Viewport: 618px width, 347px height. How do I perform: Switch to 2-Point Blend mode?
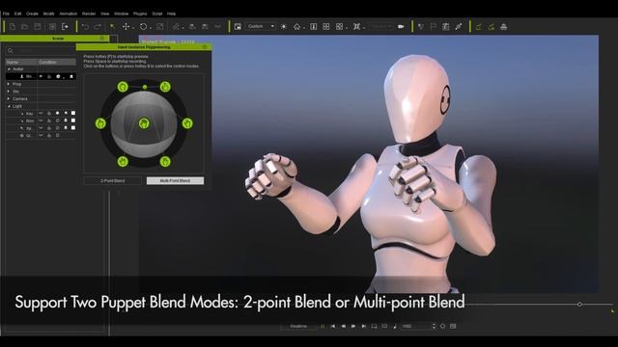coord(113,181)
